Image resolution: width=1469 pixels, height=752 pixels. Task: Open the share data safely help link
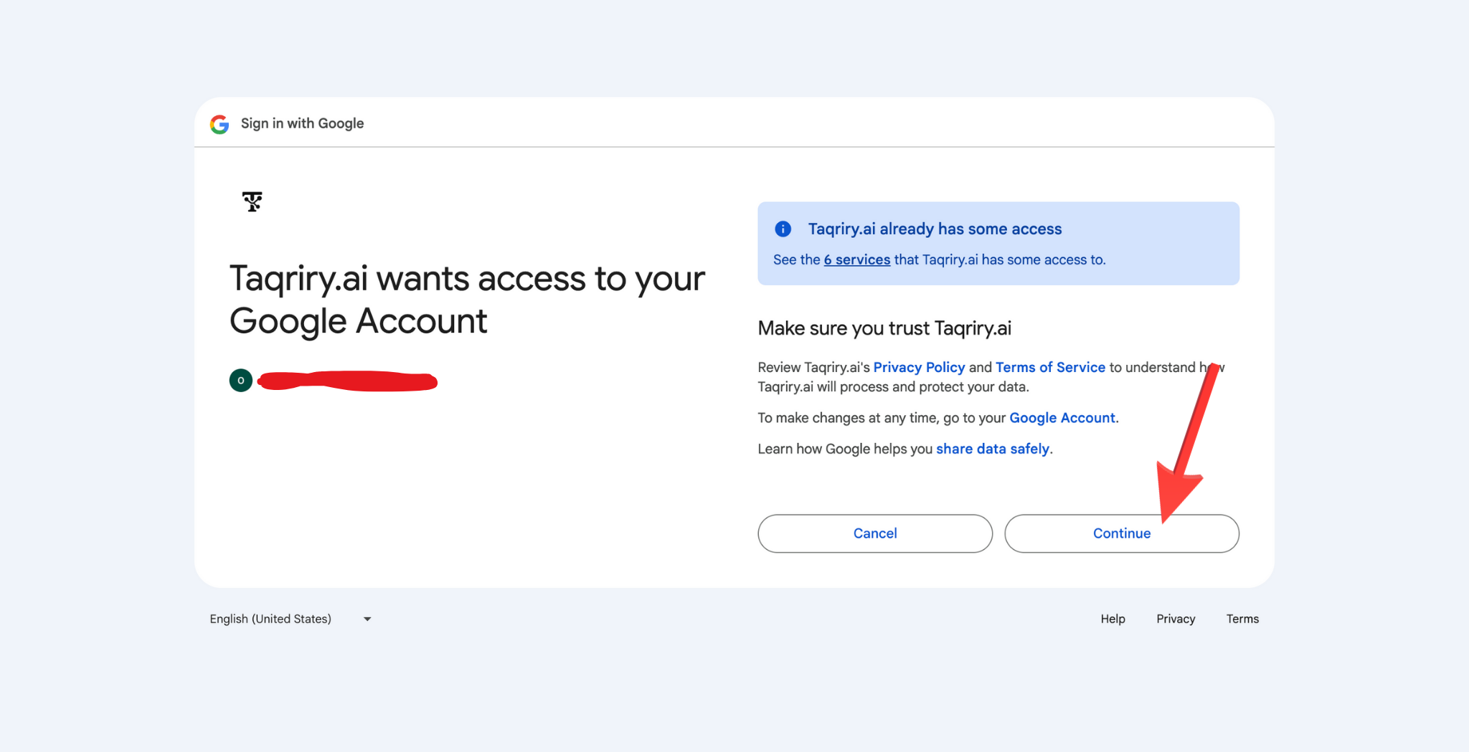993,448
